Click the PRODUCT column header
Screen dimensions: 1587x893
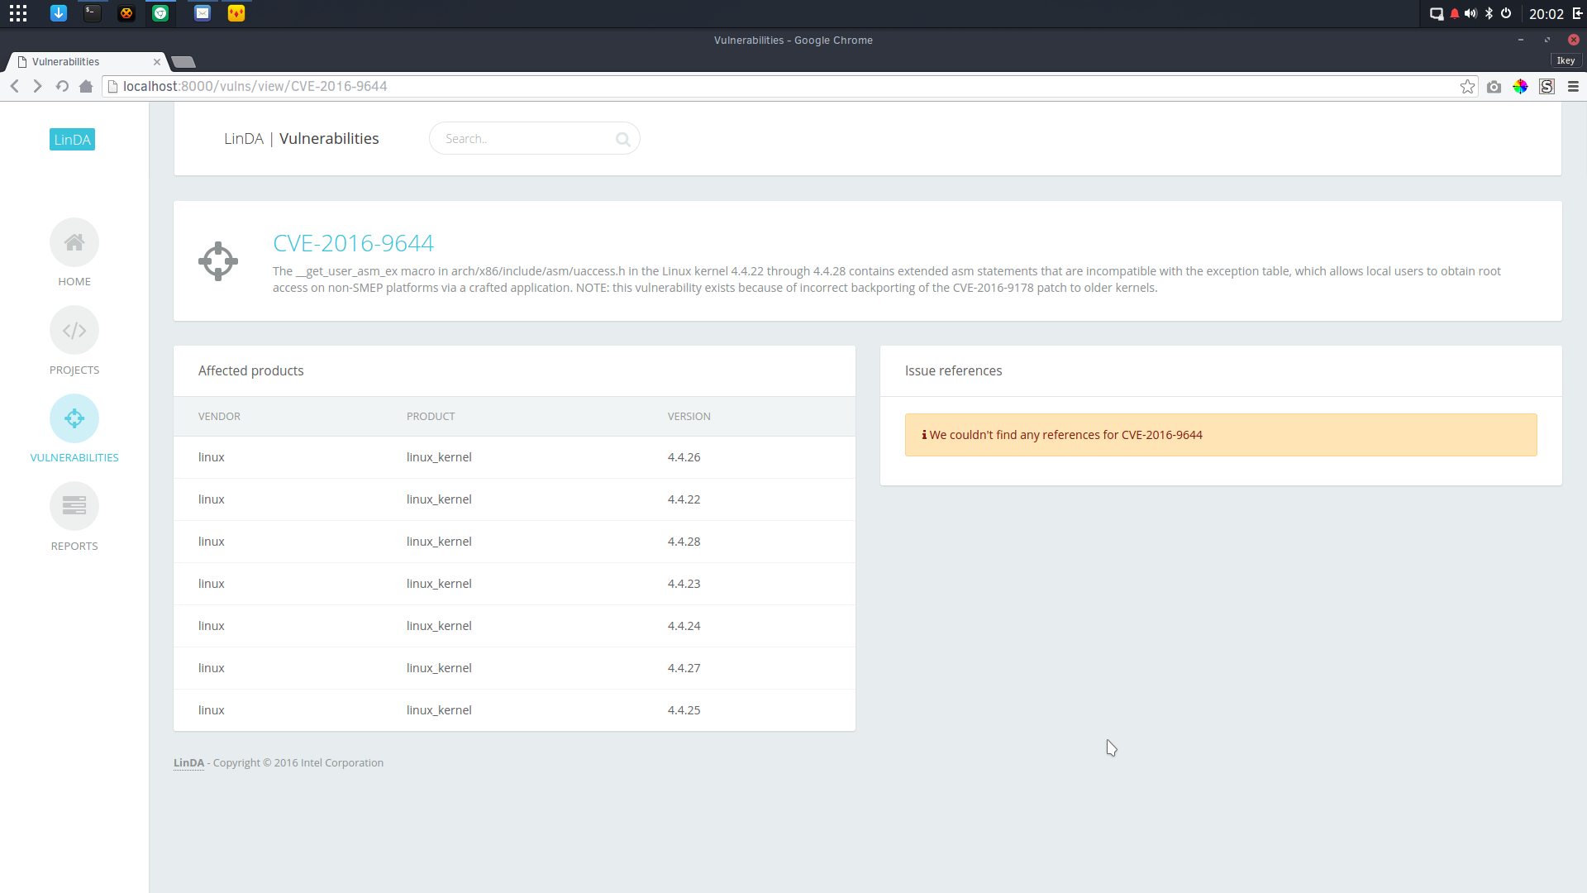(x=431, y=417)
